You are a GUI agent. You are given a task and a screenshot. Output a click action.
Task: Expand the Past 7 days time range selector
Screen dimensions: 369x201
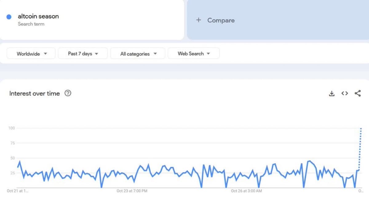82,53
